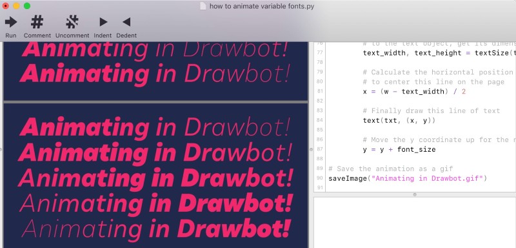Maximize the window with the green button
This screenshot has width=516, height=248.
pos(27,6)
